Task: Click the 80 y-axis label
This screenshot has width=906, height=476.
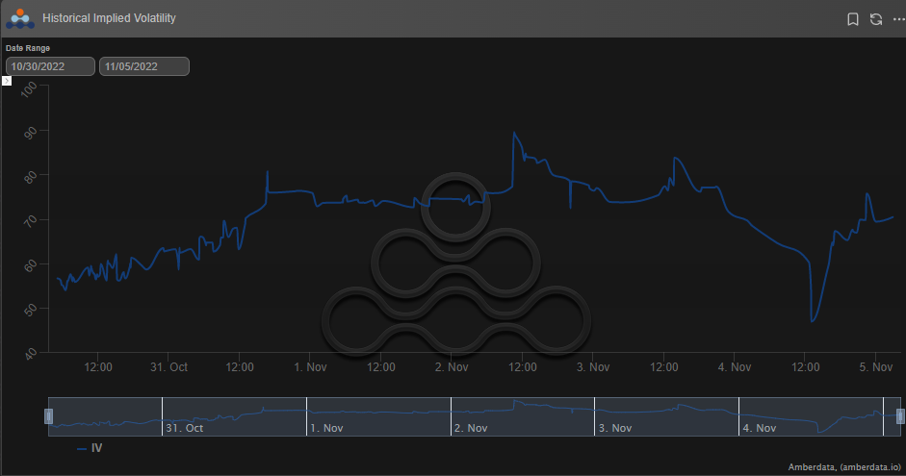Action: tap(31, 177)
